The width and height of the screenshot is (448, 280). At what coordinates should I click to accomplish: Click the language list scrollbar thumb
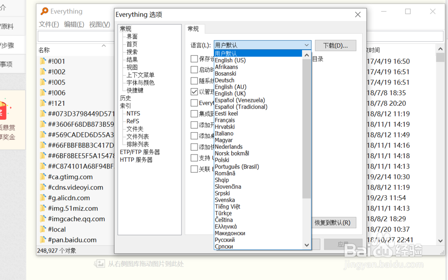[306, 129]
